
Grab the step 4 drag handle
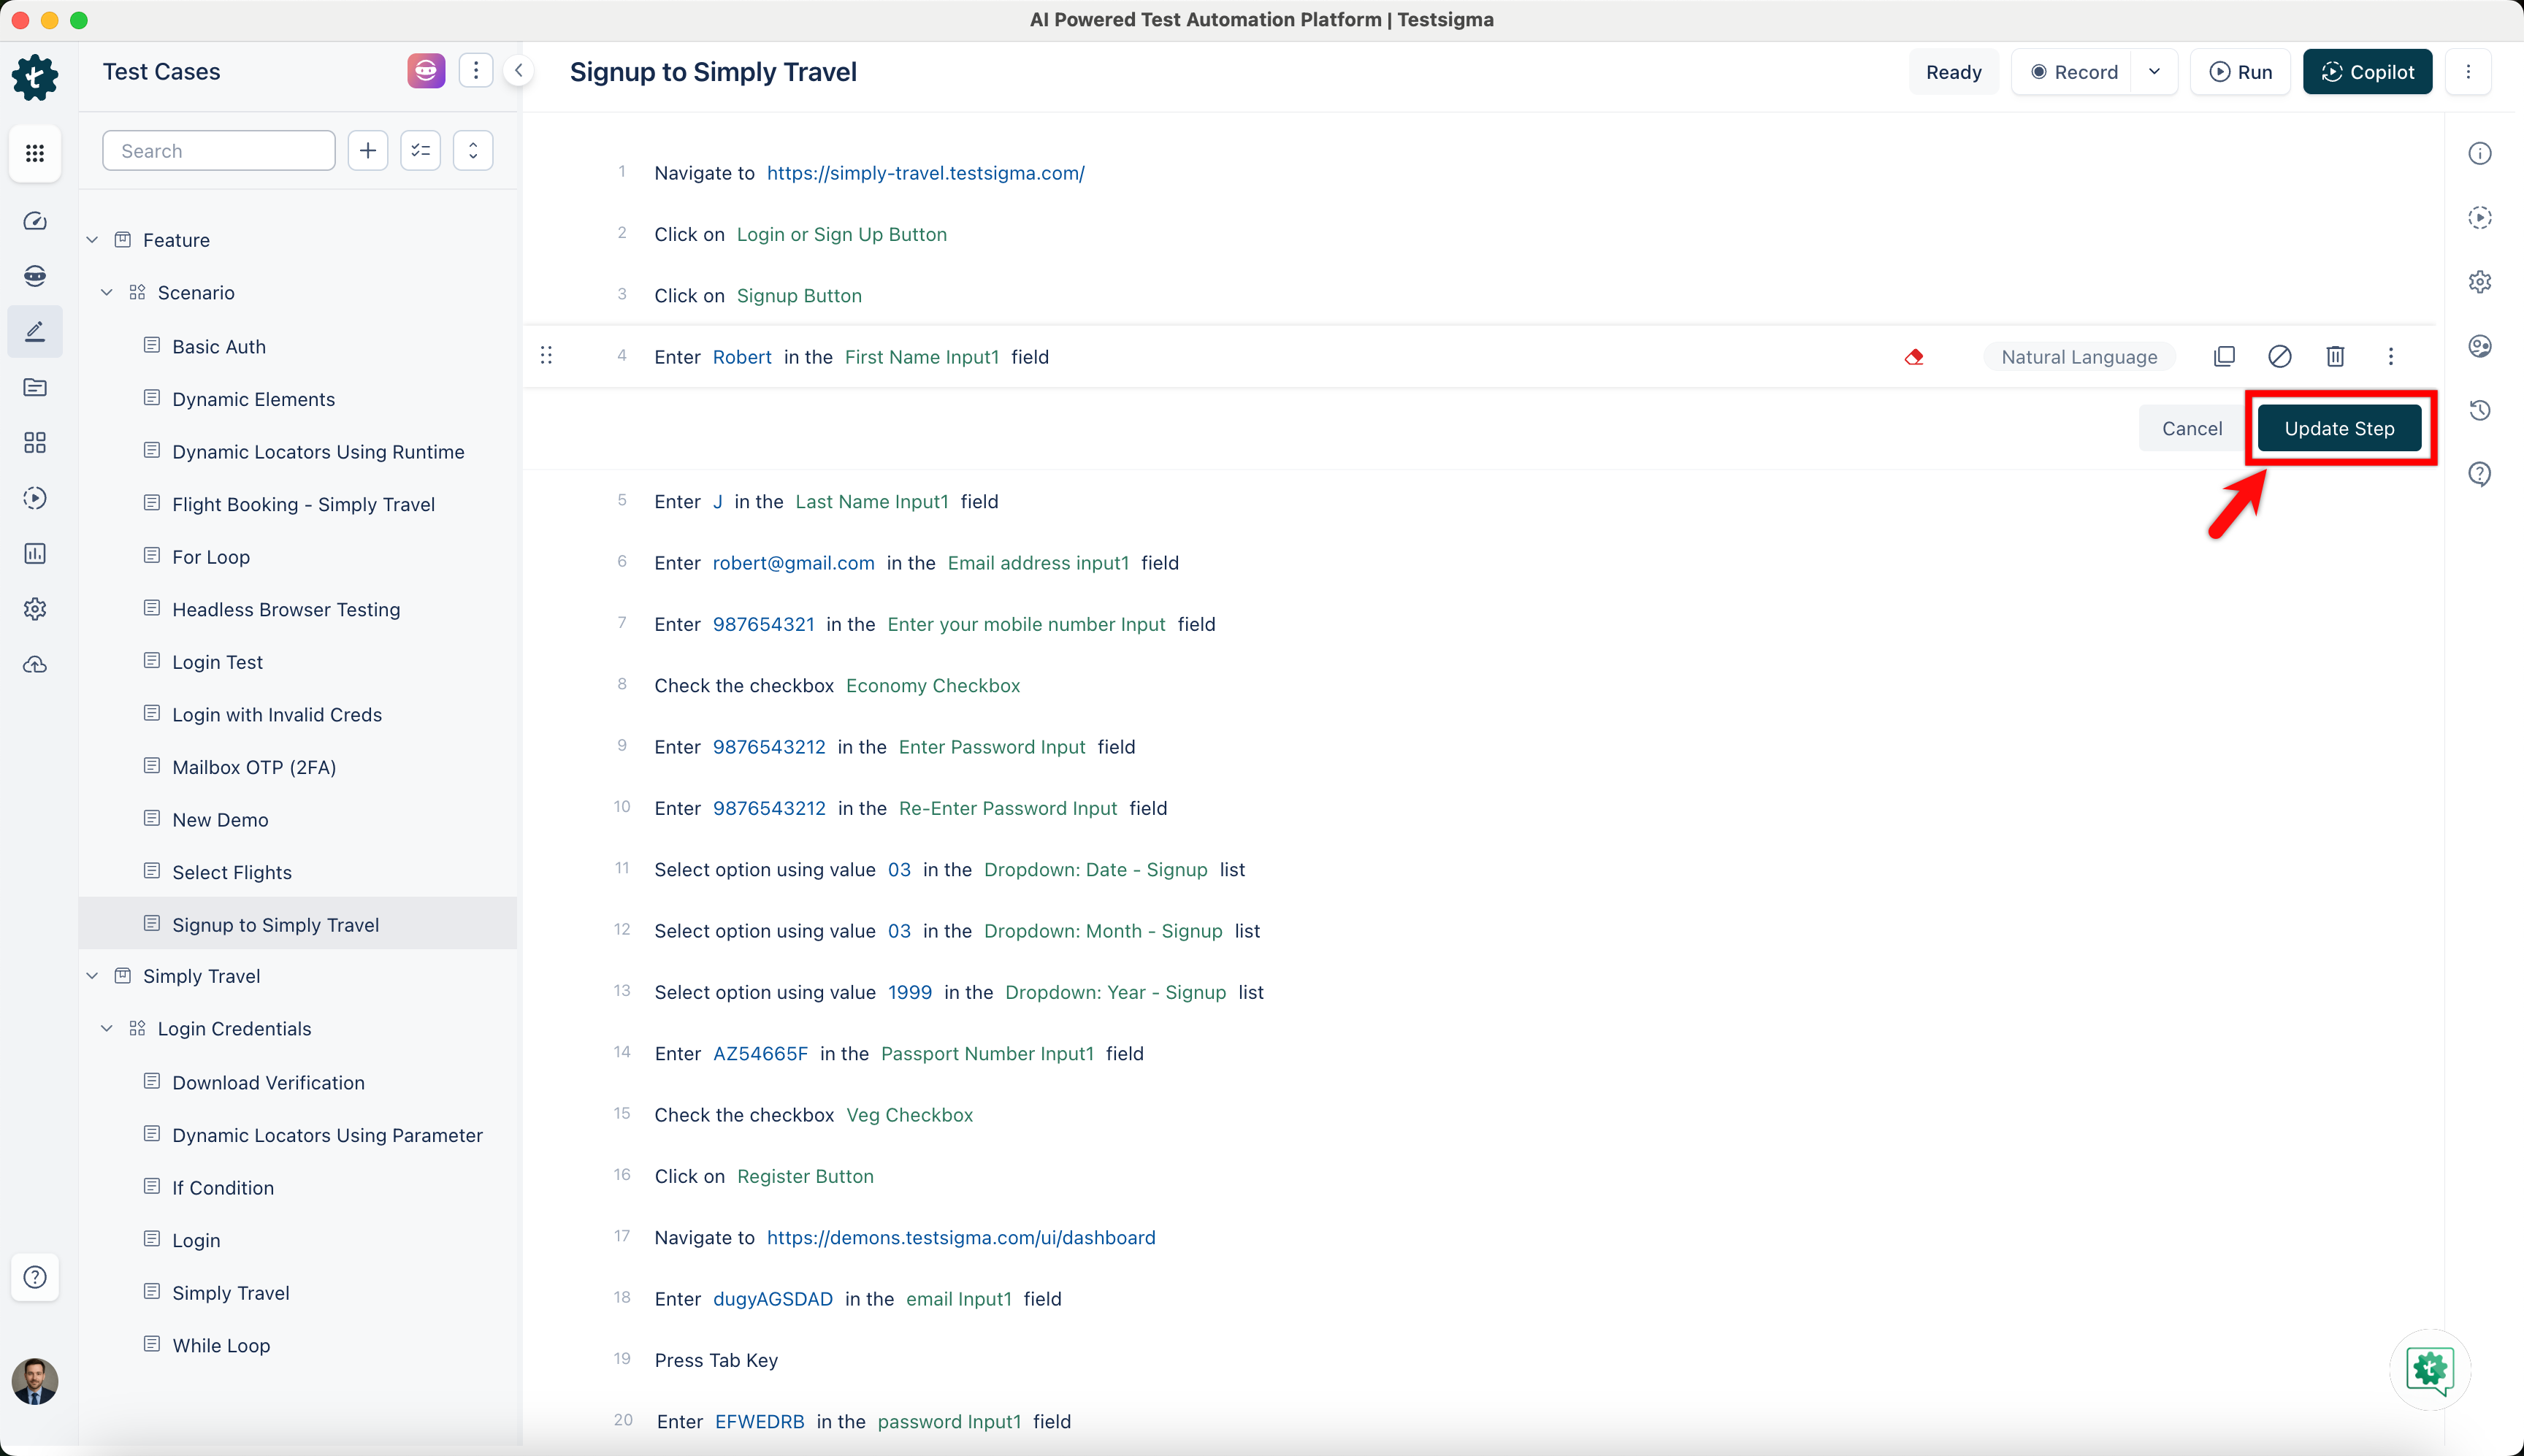pos(546,356)
